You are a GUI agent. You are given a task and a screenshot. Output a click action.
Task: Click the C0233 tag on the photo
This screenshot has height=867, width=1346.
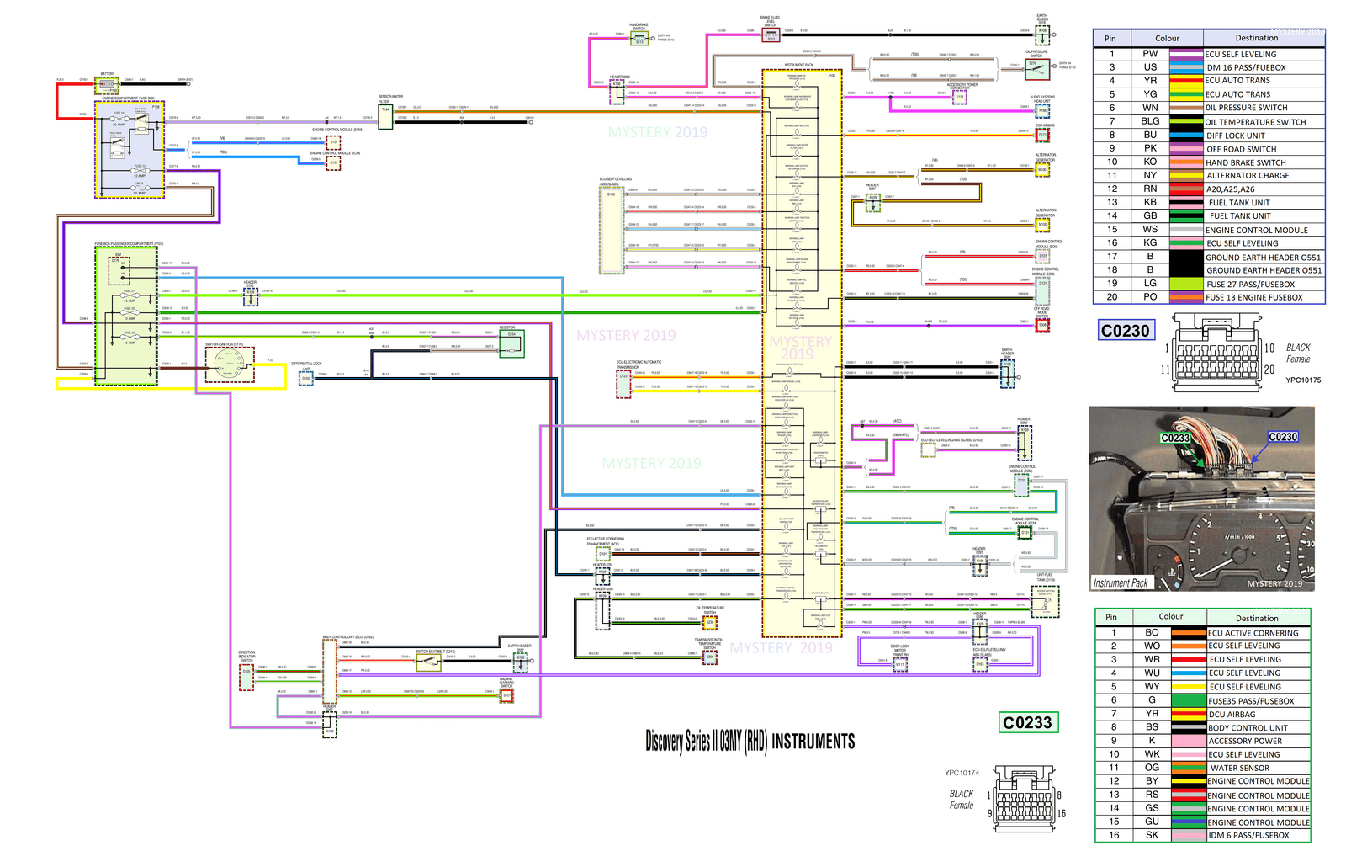click(x=1175, y=438)
